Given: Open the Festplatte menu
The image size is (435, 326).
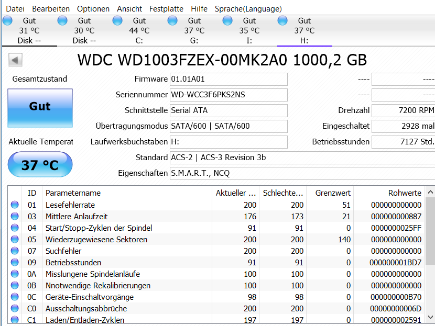Looking at the screenshot, I should [x=166, y=9].
